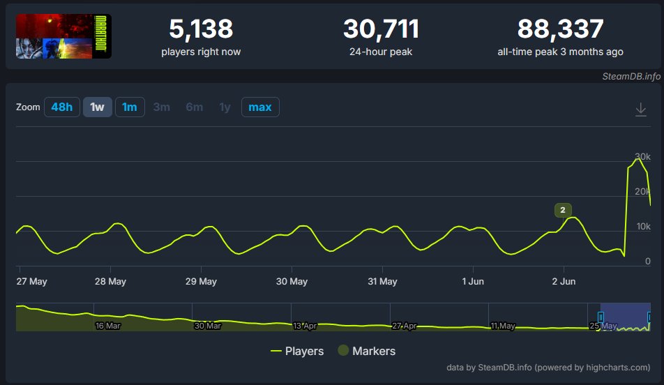Click the 30 Mar navigator label

click(x=208, y=326)
